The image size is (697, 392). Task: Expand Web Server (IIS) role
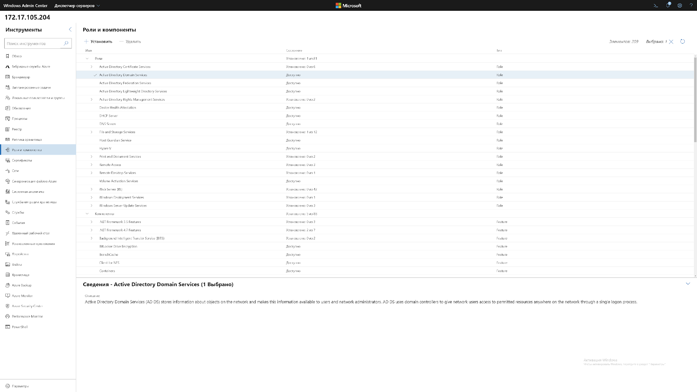coord(91,189)
